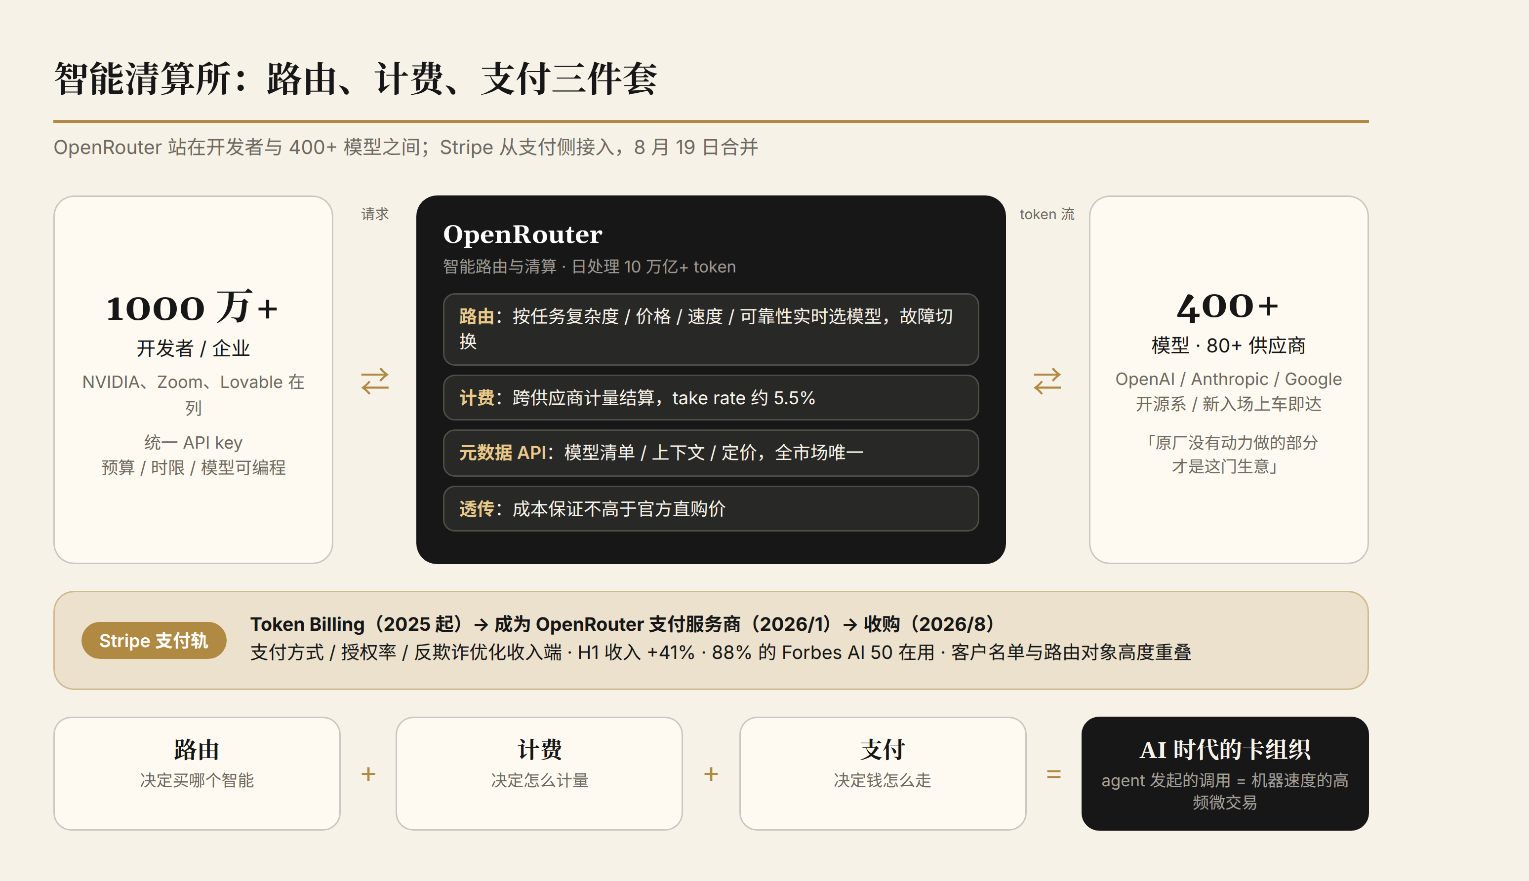
Task: Click the 1000 万+ figure
Action: pyautogui.click(x=193, y=307)
